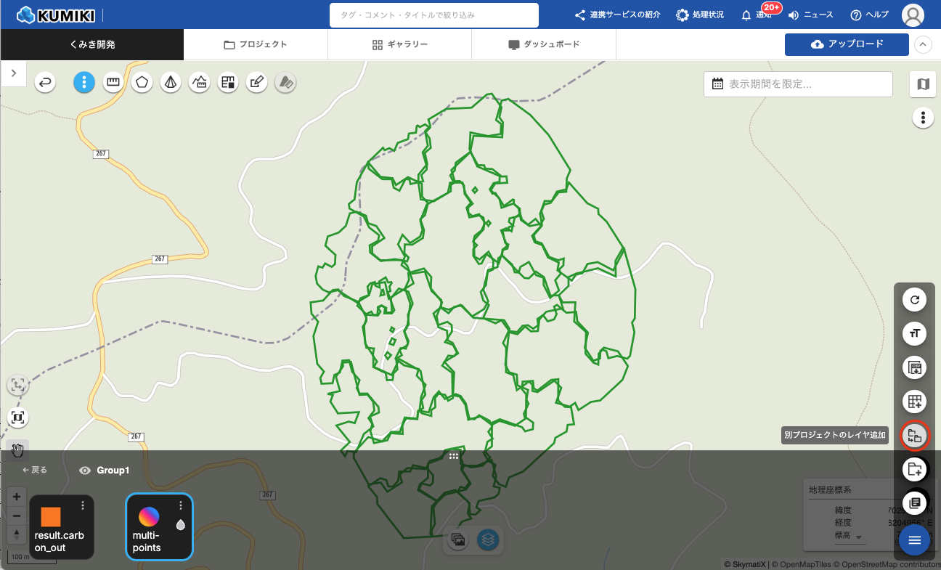Toggle Group1 visibility eye icon
Viewport: 941px width, 570px height.
[85, 471]
